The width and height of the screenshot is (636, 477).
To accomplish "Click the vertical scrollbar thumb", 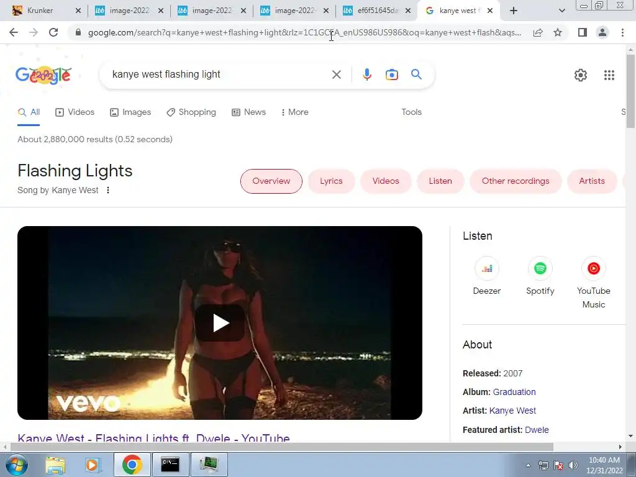I will coord(630,91).
